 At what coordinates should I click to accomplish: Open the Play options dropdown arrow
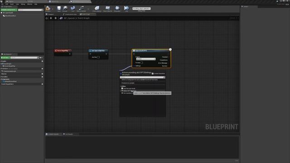[x=131, y=9]
